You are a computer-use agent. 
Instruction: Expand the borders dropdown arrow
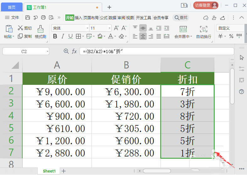pyautogui.click(x=83, y=36)
